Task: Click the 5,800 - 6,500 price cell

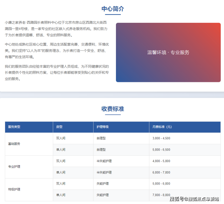Action: tap(161, 150)
